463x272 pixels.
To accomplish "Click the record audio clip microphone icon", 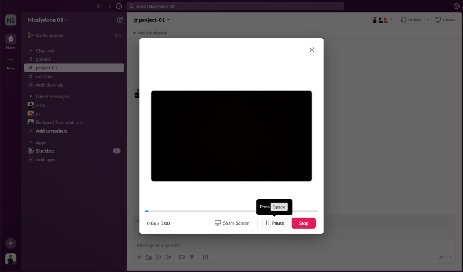I will tap(192, 257).
